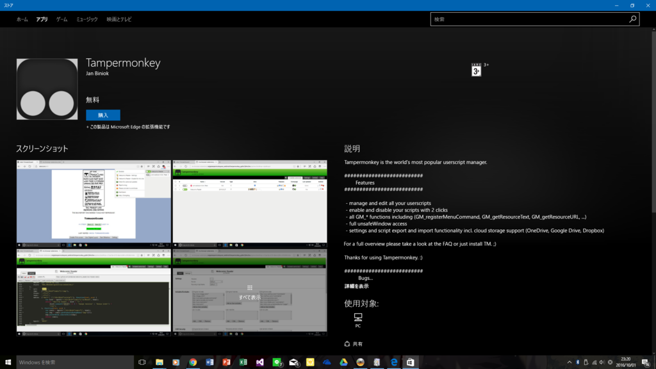Open the Action Center notifications icon
The width and height of the screenshot is (656, 369).
tap(646, 363)
